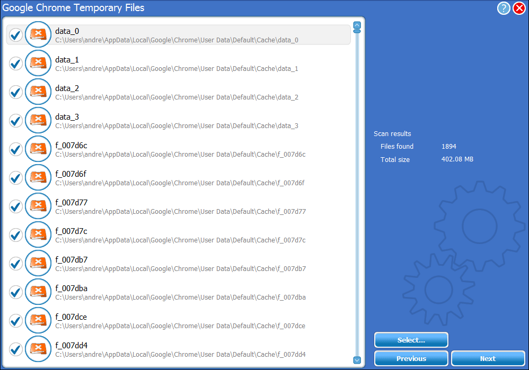The image size is (529, 370).
Task: Select the data_3 file name
Action: [x=67, y=118]
